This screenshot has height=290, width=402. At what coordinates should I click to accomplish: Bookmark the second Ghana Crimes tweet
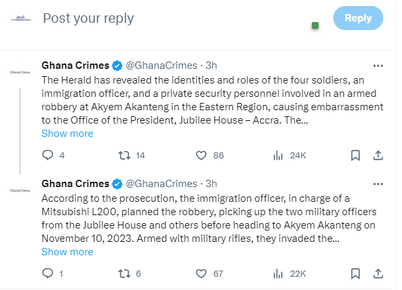click(356, 273)
